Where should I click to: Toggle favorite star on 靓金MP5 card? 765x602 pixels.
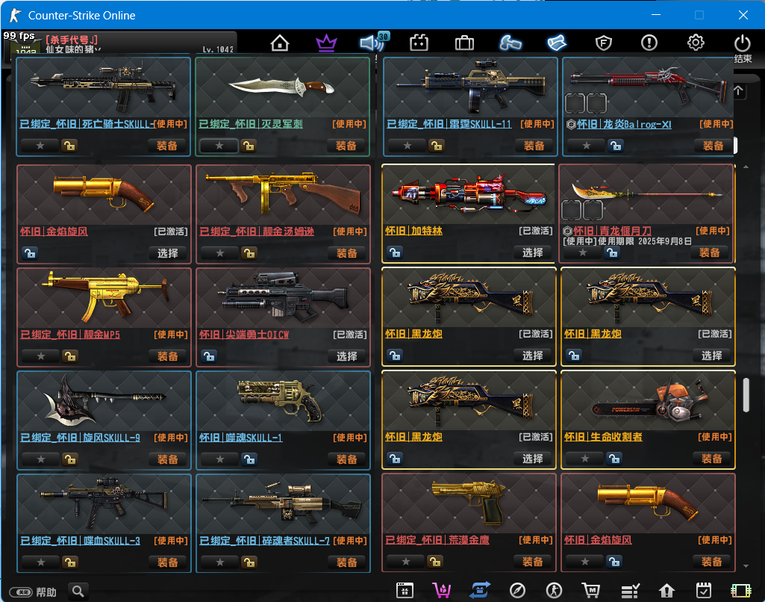pos(41,356)
